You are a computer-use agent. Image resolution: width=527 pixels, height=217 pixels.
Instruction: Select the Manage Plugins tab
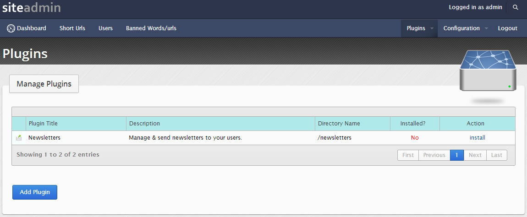[44, 84]
